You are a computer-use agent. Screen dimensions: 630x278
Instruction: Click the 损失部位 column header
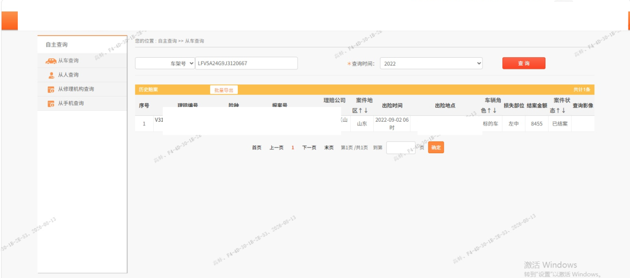tap(514, 105)
